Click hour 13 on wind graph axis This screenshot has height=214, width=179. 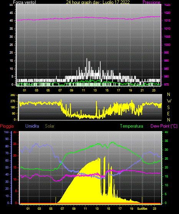coord(95,90)
